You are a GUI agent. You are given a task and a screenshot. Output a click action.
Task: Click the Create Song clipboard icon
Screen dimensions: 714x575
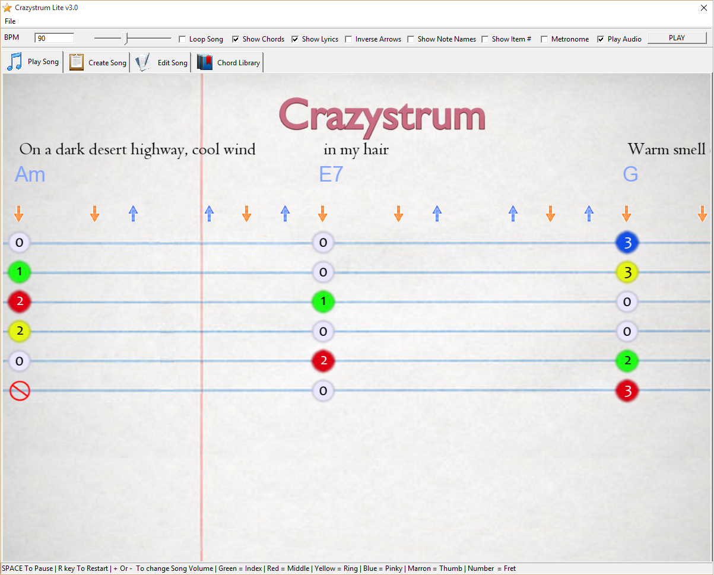click(77, 62)
